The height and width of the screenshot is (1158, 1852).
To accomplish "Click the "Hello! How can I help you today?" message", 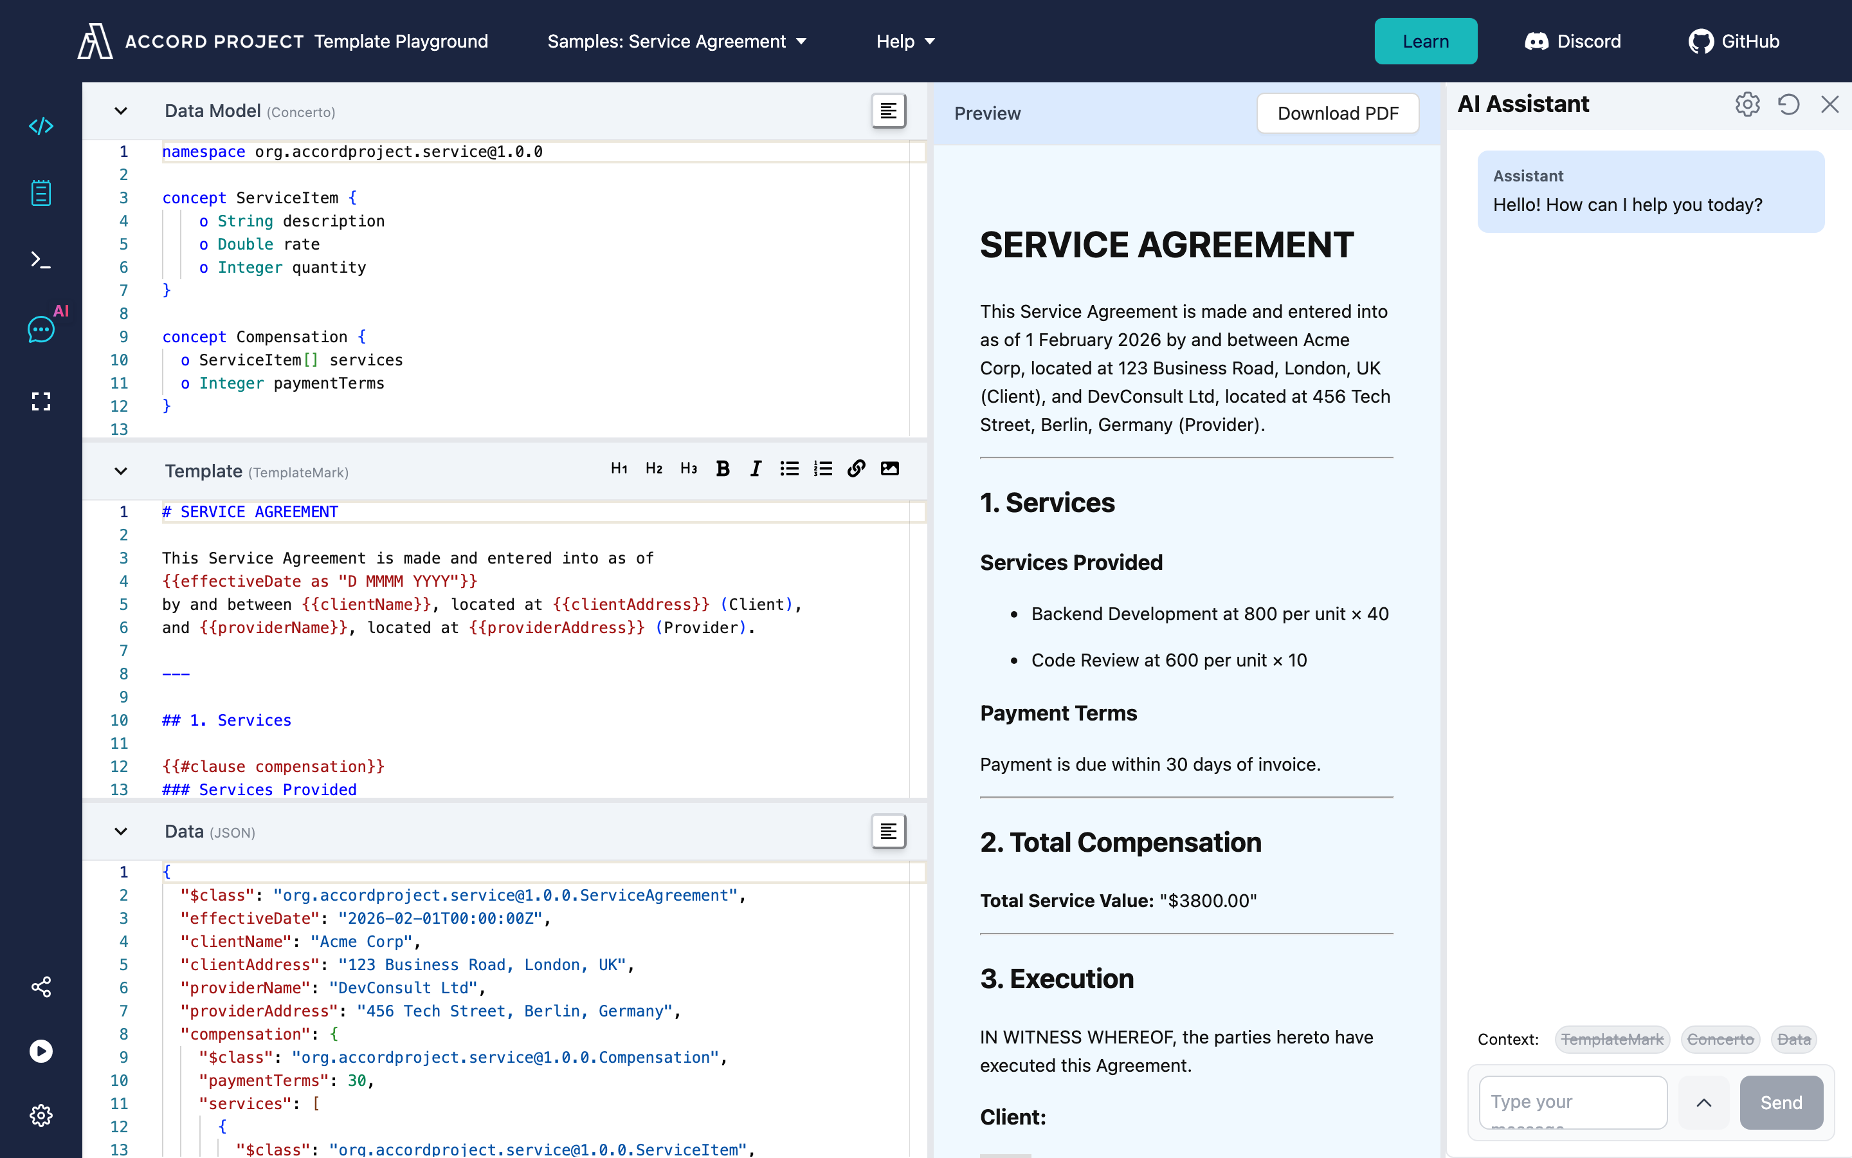I will point(1627,205).
